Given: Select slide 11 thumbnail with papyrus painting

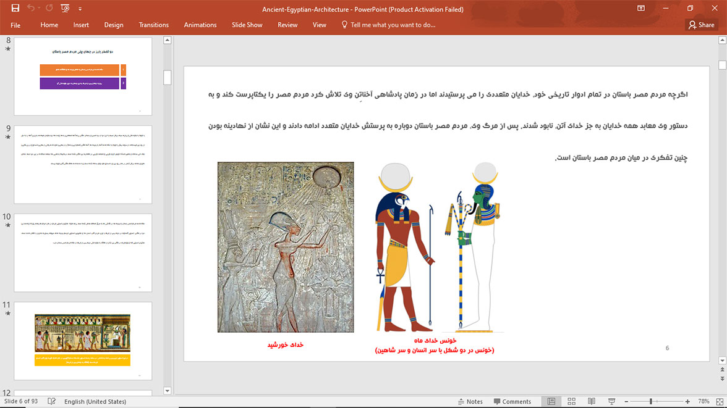Looking at the screenshot, I should [83, 341].
